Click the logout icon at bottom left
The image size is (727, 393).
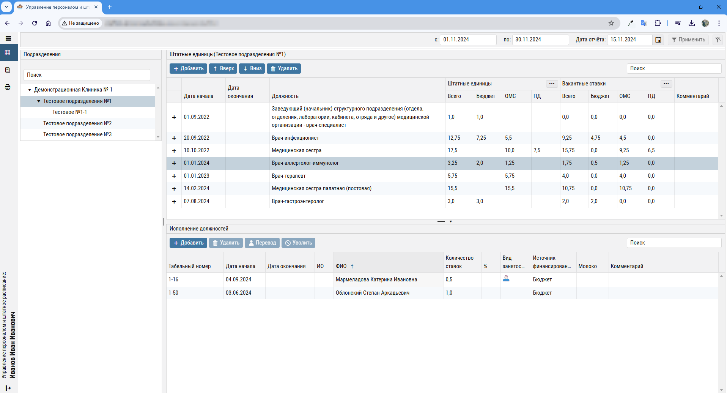[x=8, y=388]
